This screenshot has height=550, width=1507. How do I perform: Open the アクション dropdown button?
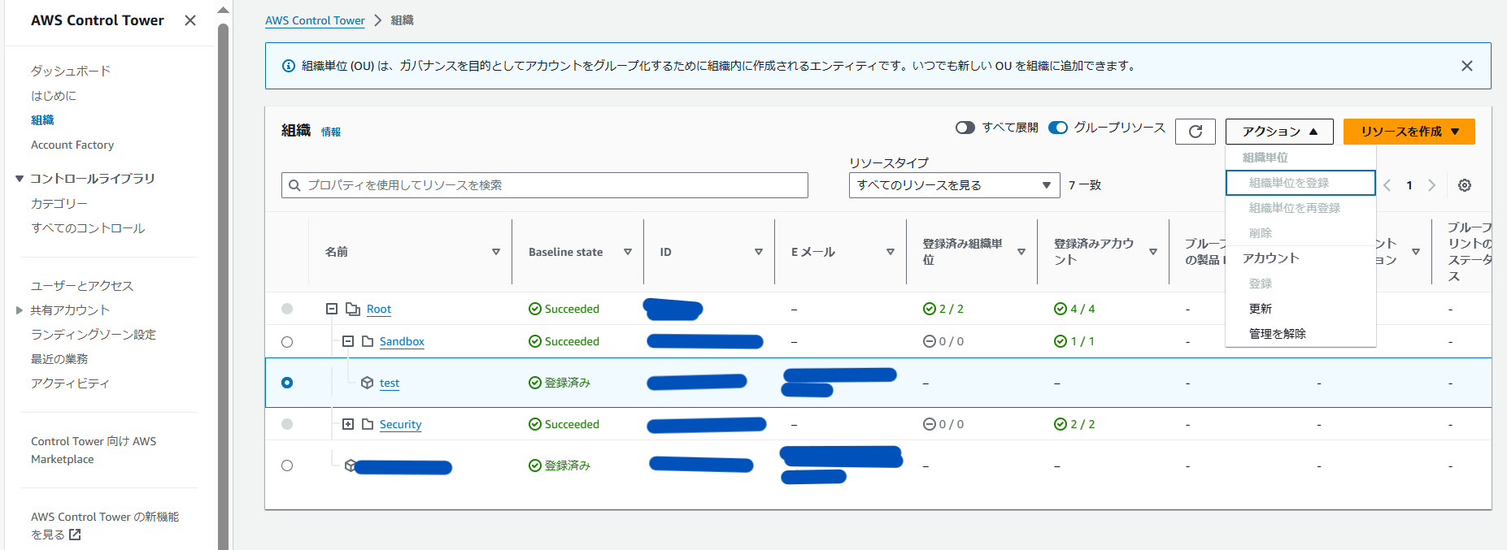[x=1279, y=132]
